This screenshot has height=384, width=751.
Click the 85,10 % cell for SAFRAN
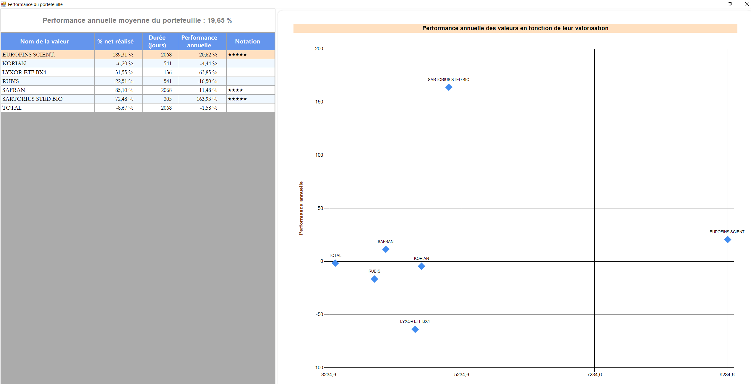click(119, 90)
